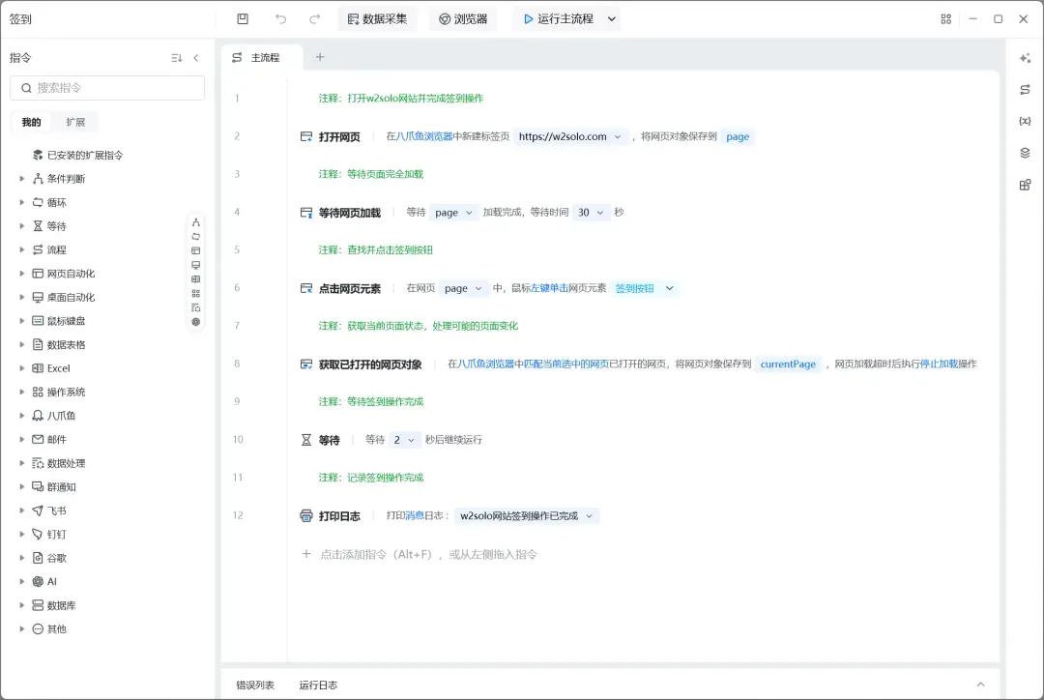
Task: Click the components icon in right sidebar
Action: [1025, 185]
